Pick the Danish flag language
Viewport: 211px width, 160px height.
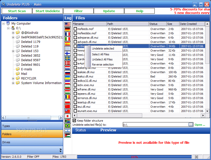click(68, 63)
